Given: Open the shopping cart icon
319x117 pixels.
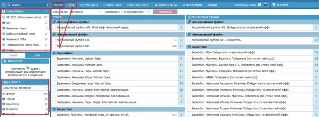Looking at the screenshot, I should pos(274,5).
